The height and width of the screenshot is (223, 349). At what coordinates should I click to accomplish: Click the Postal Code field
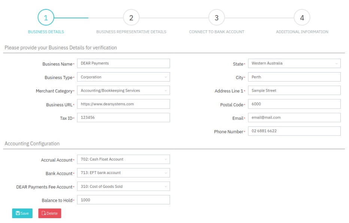point(294,104)
